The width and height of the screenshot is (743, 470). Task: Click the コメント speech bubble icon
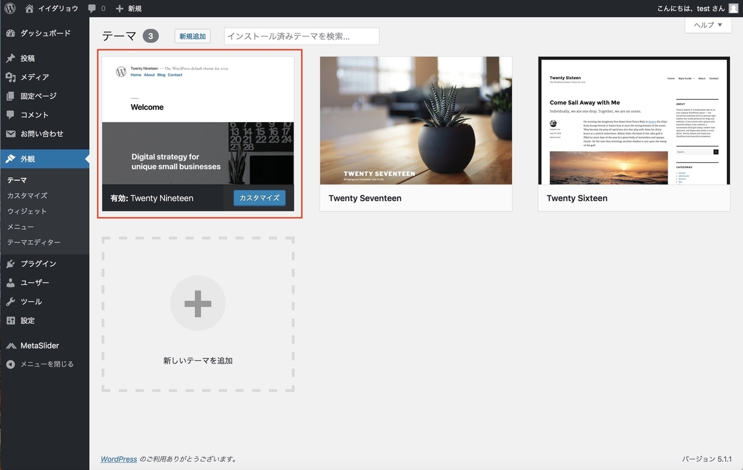click(x=11, y=115)
